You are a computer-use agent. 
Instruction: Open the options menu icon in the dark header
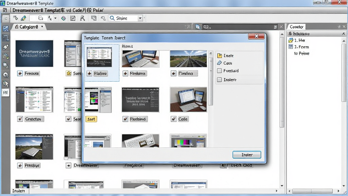[x=275, y=27]
